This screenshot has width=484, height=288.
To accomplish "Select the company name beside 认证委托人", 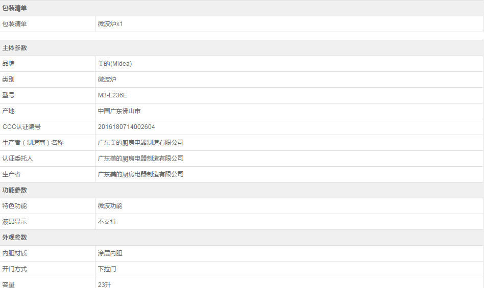I will point(141,159).
